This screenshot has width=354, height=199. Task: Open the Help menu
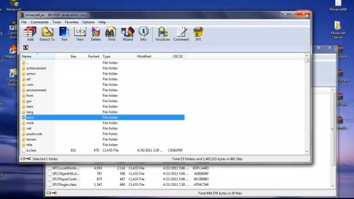102,22
